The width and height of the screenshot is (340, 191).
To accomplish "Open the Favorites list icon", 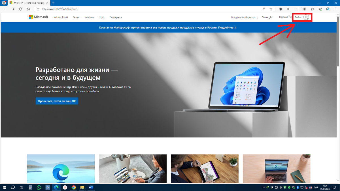I will pos(312,9).
